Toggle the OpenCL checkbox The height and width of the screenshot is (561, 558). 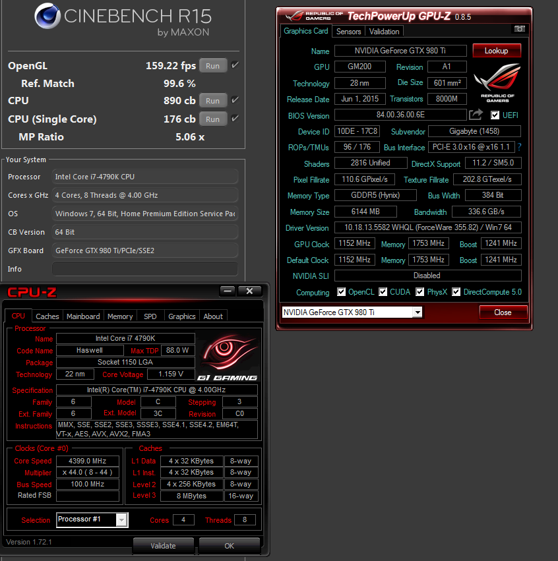pyautogui.click(x=341, y=292)
